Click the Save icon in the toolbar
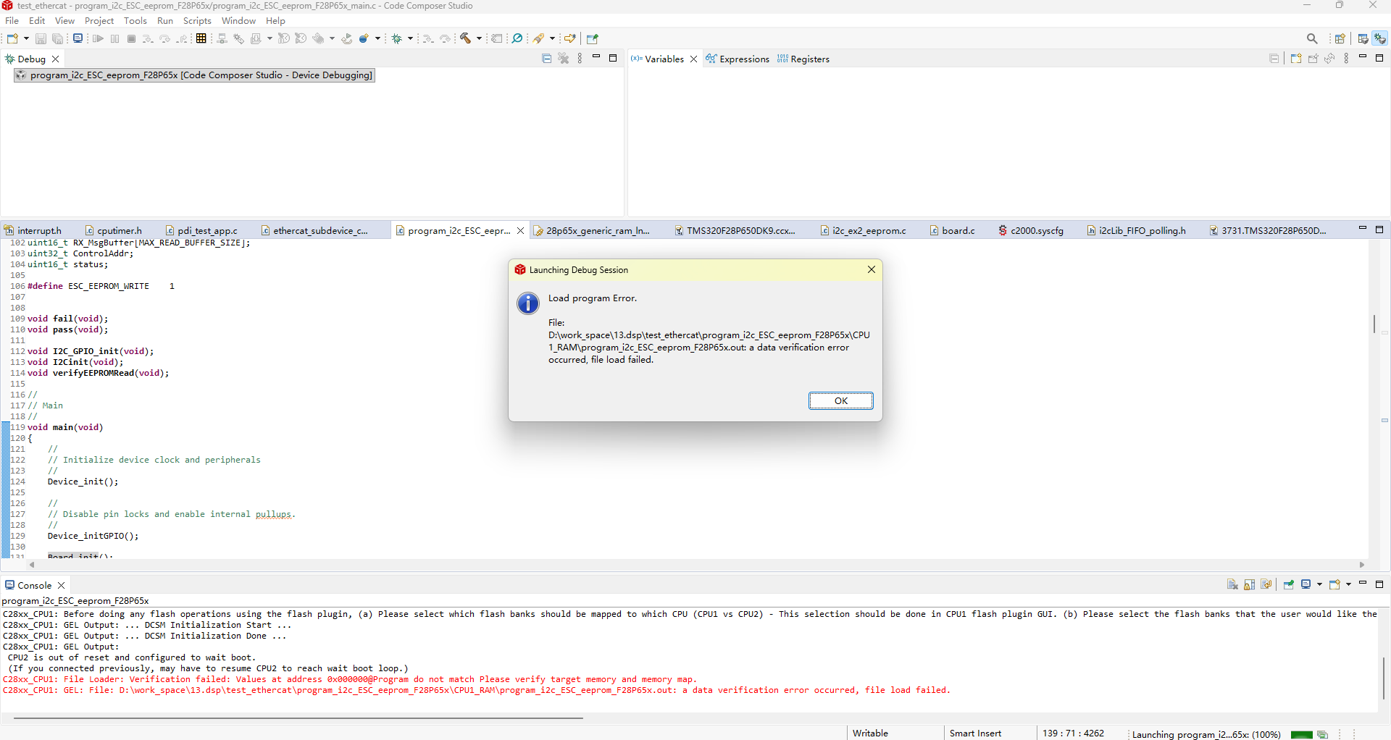Screen dimensions: 1391x740 [x=41, y=38]
